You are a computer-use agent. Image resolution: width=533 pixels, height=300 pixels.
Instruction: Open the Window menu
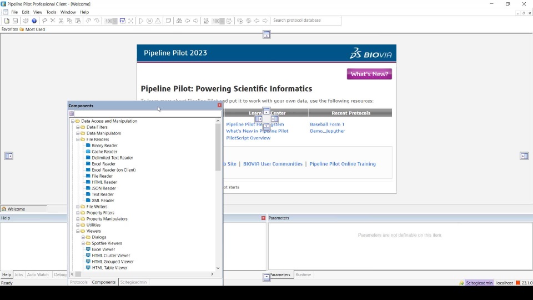(68, 12)
